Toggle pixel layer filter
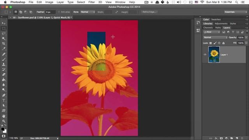Screen dimensions: 249x140 click(x=224, y=32)
